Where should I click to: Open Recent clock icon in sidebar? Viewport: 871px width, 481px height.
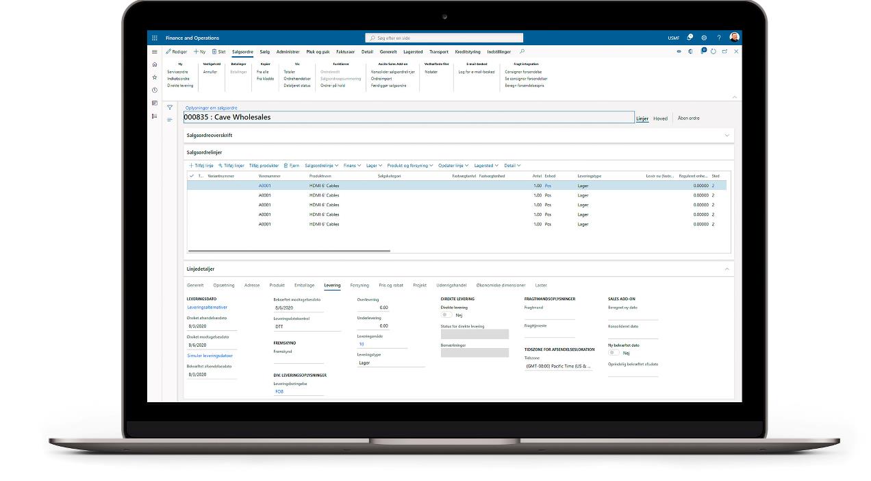155,90
